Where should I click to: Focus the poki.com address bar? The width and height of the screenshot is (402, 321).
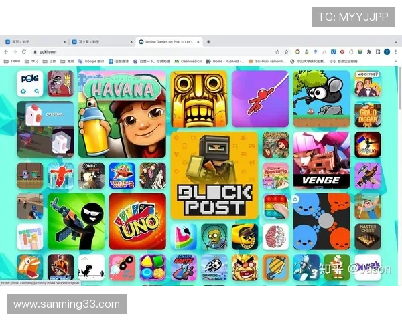(x=154, y=51)
